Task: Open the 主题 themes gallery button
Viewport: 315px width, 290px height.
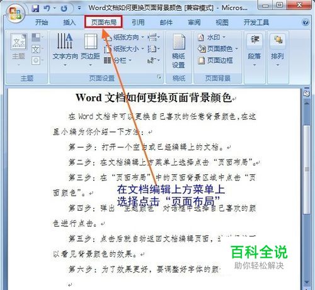Action: (x=19, y=49)
